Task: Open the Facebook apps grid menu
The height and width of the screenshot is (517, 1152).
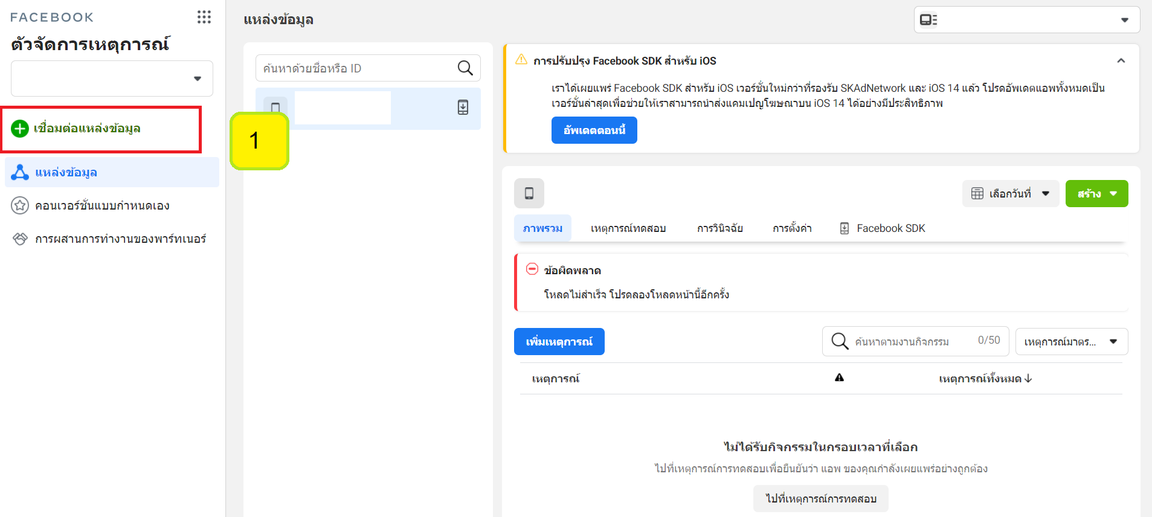Action: click(204, 17)
